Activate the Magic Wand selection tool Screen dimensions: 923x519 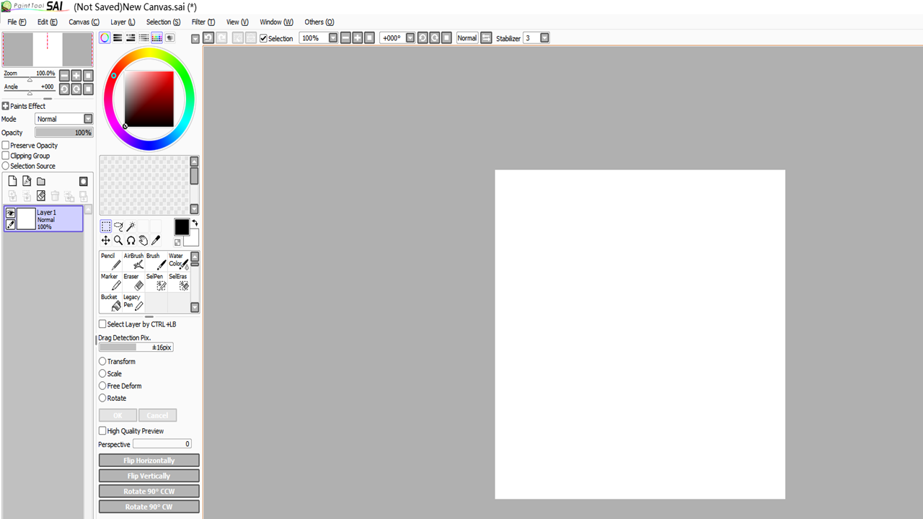click(x=131, y=226)
